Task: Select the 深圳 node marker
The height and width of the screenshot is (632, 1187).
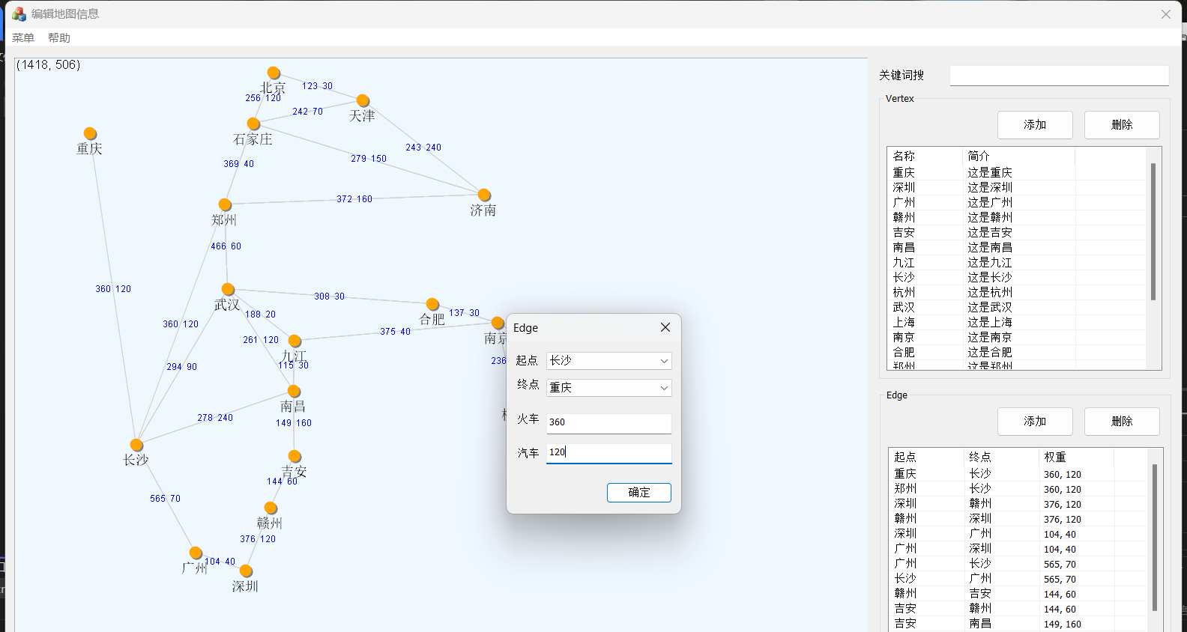Action: pyautogui.click(x=246, y=571)
